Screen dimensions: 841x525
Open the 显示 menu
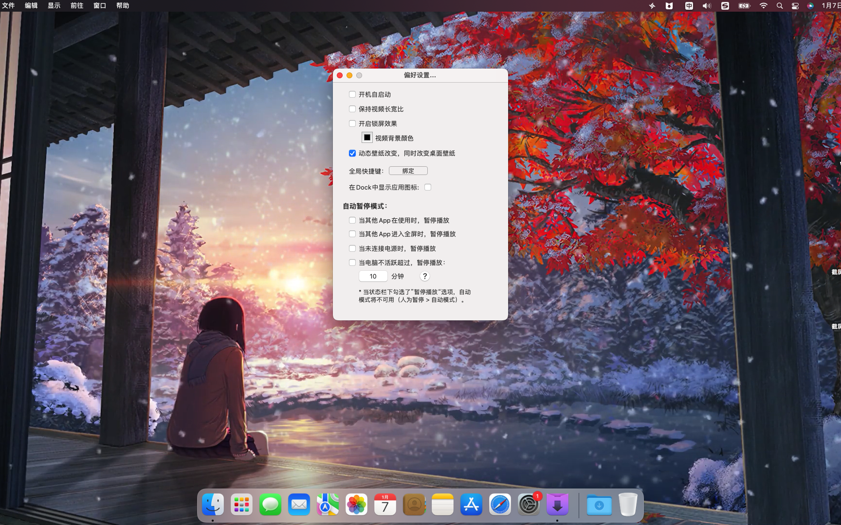pos(54,6)
